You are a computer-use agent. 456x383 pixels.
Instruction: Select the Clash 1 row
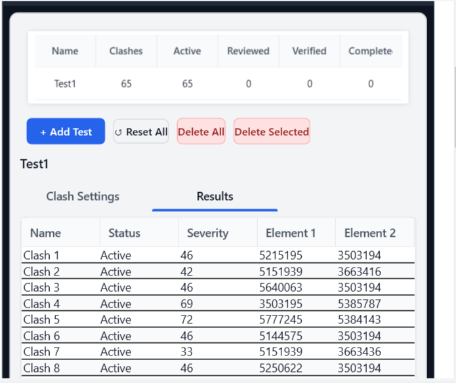tap(218, 255)
